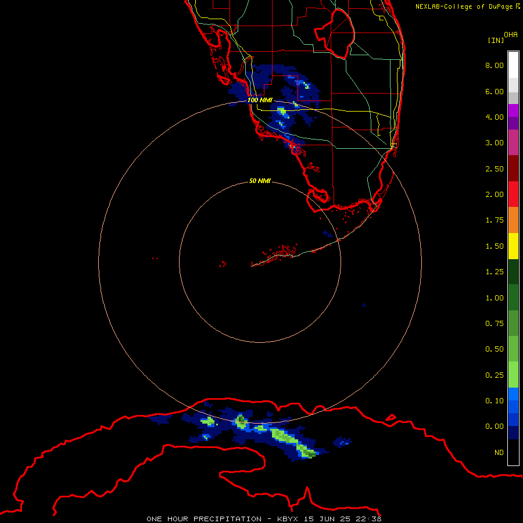
Task: Click the 1.00 legend value
Action: pos(495,298)
